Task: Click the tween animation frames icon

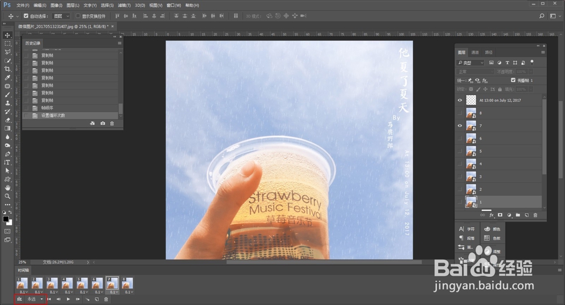Action: [87, 299]
